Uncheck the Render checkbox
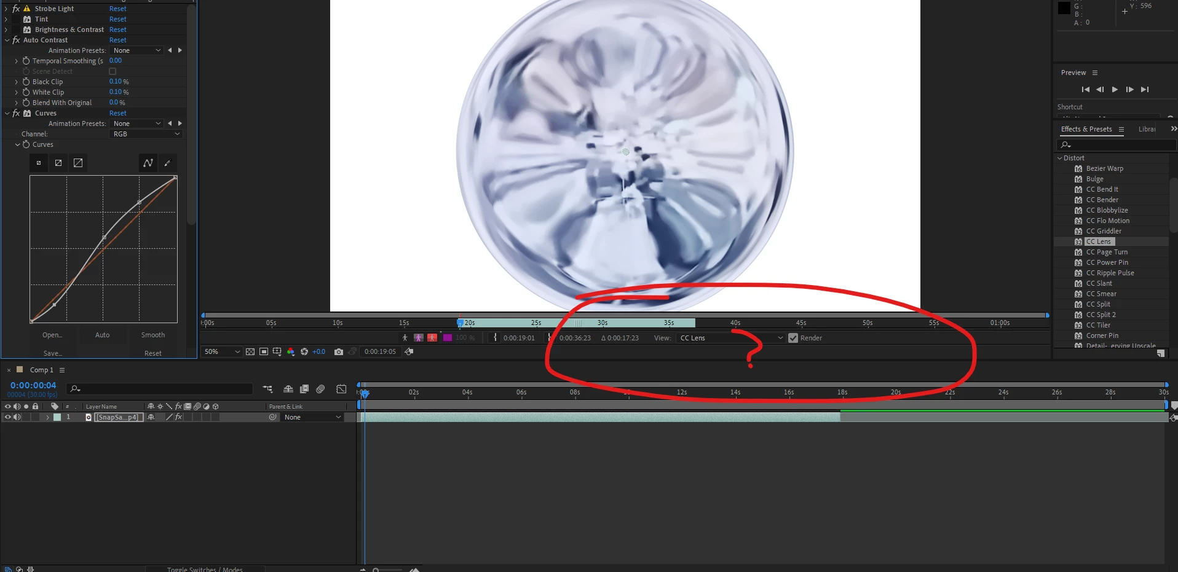The image size is (1178, 572). tap(793, 338)
